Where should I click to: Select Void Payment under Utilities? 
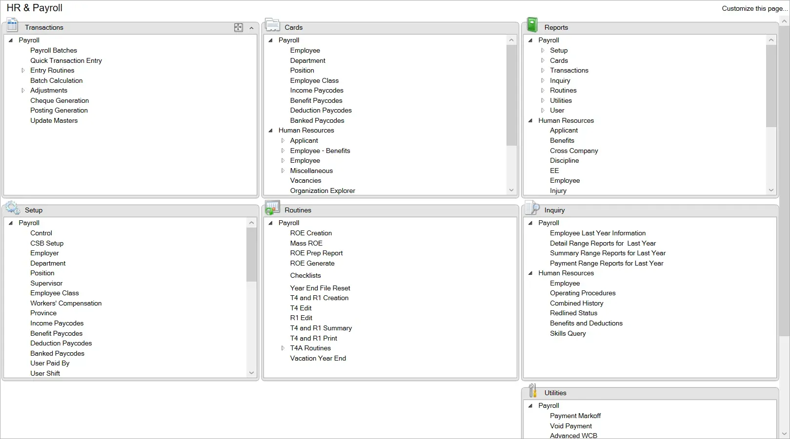point(570,426)
